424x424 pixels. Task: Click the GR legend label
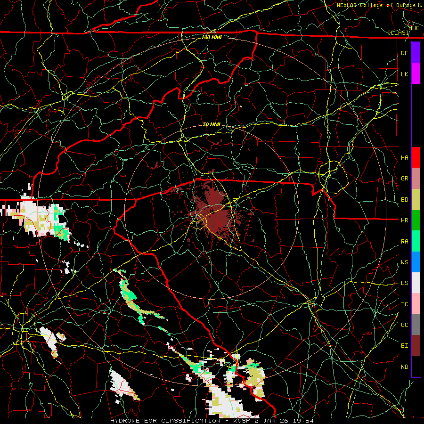tap(405, 179)
